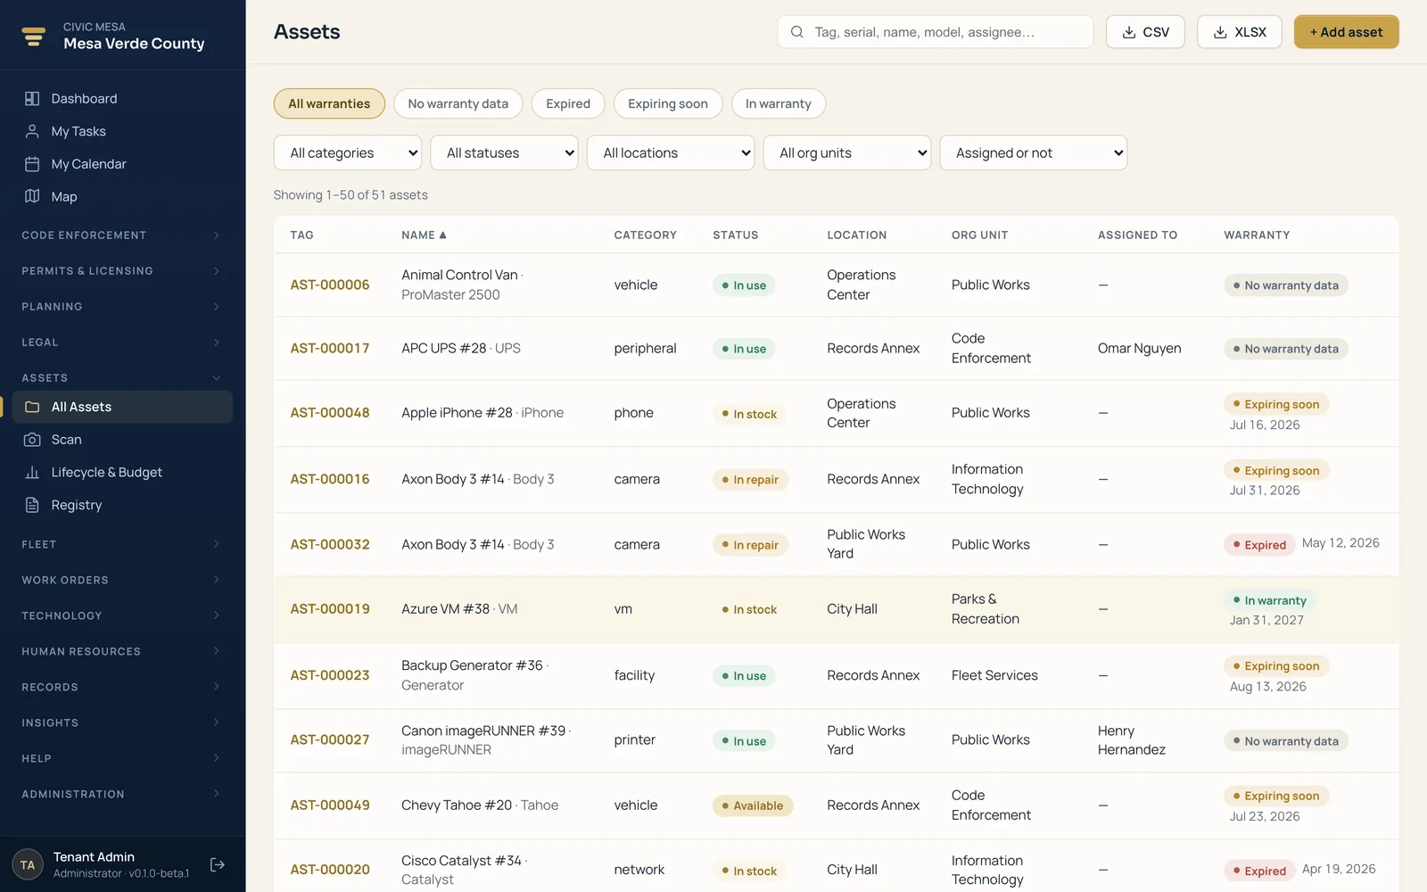This screenshot has width=1427, height=892.
Task: Export assets as CSV
Action: [1145, 32]
